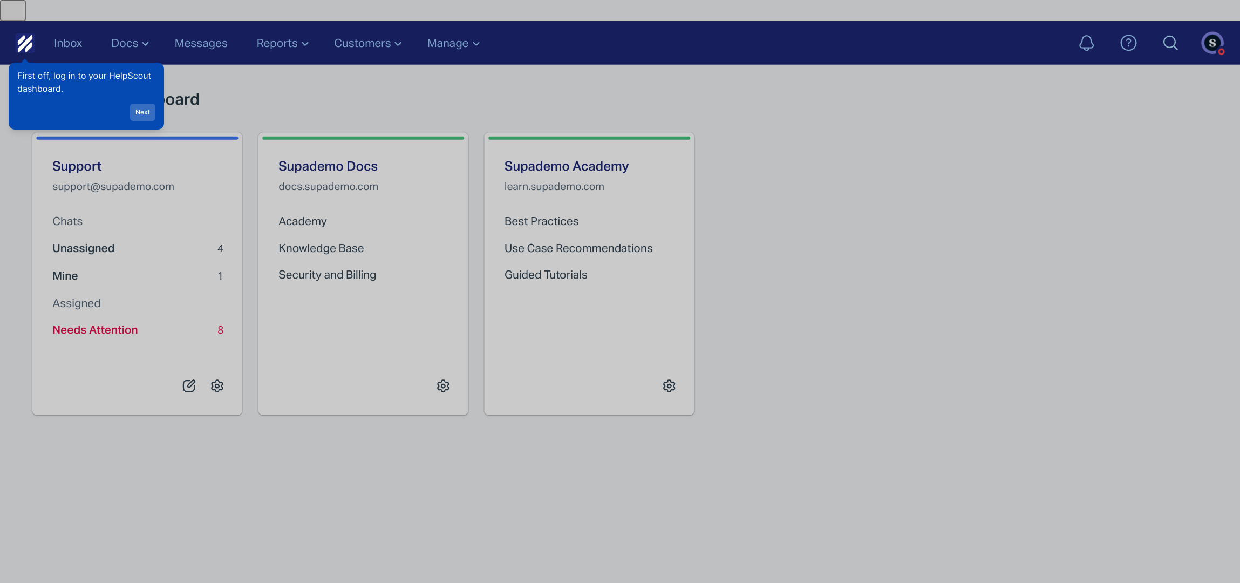Click the Mine count 1
This screenshot has height=583, width=1240.
(220, 276)
